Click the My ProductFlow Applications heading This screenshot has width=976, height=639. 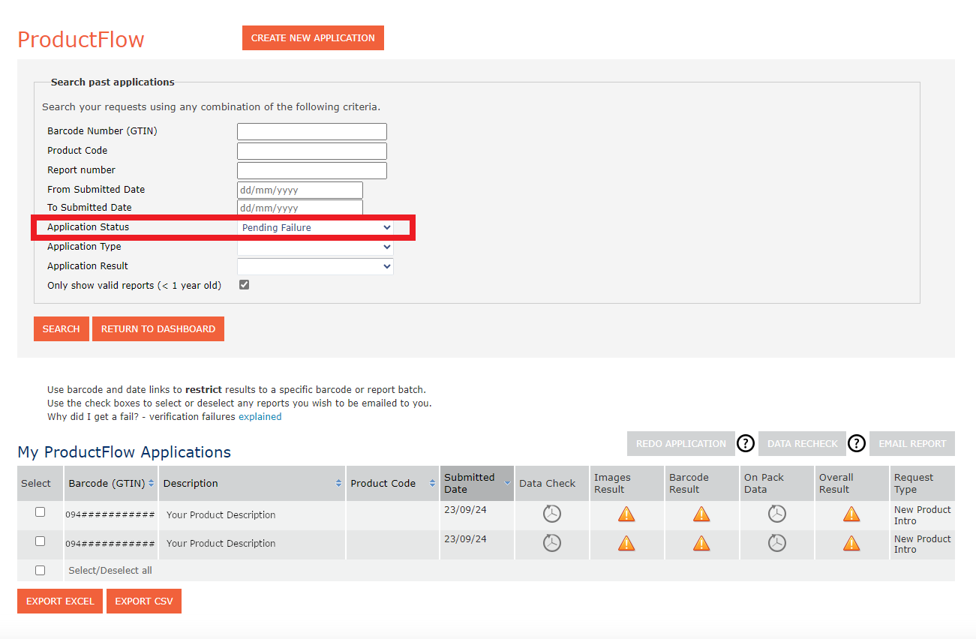125,452
